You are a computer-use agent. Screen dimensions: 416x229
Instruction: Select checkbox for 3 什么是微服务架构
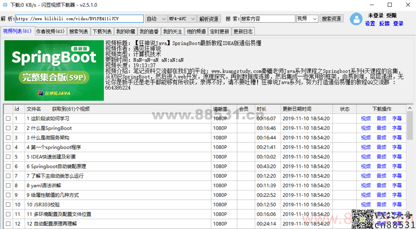tap(8, 138)
